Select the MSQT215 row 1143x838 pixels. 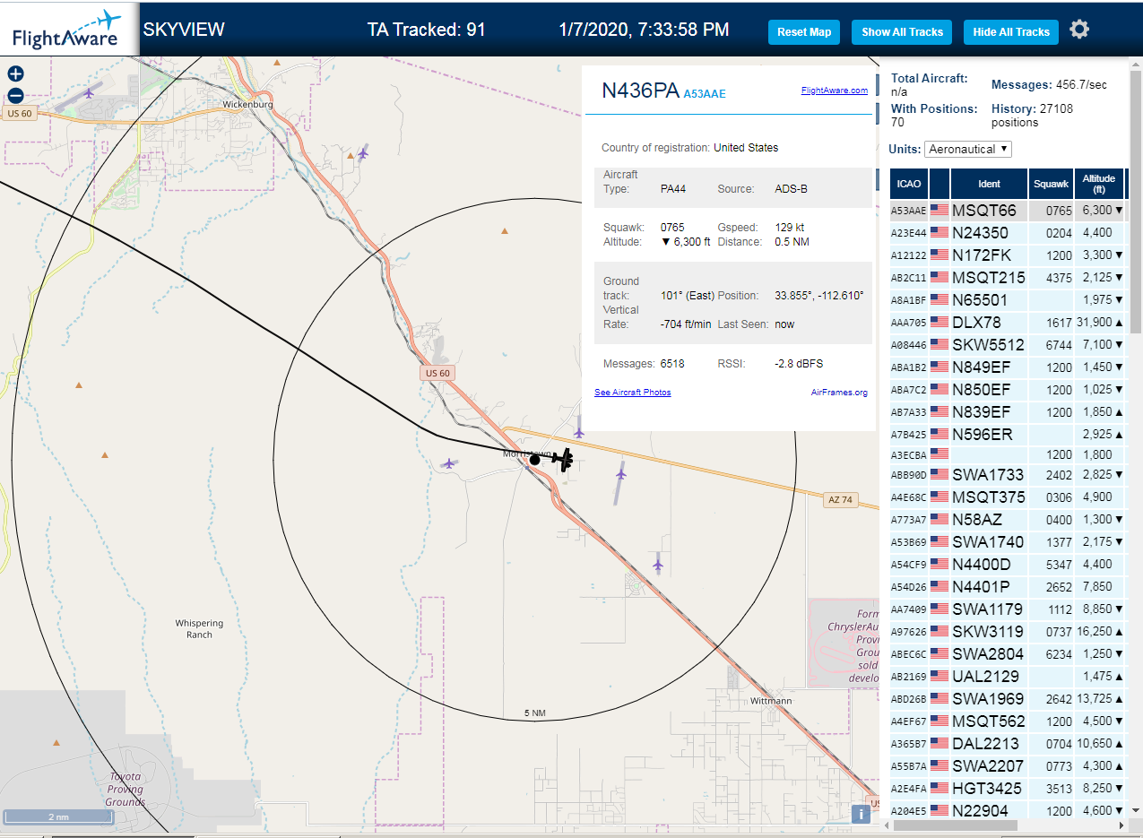click(1008, 278)
